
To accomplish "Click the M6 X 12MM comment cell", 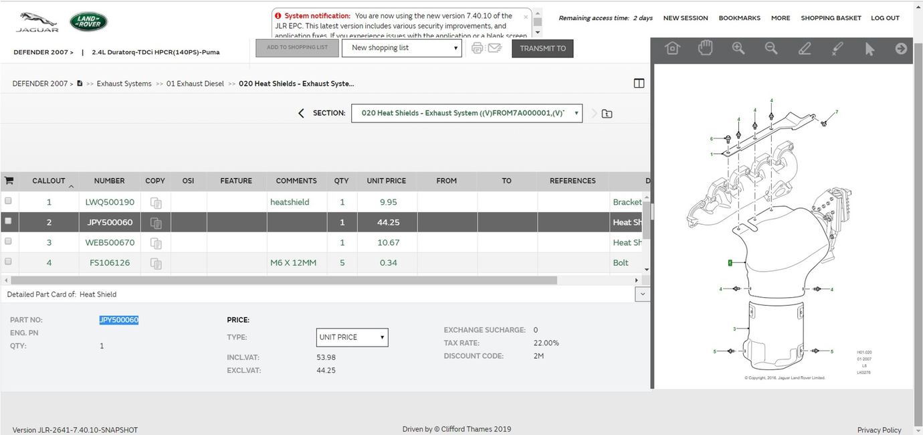I will pos(293,263).
